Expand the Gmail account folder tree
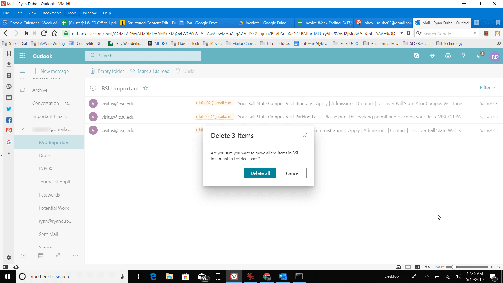Screen dimensions: 503x283 click(22, 129)
